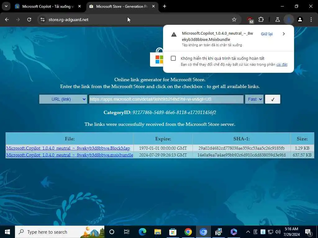Image resolution: width=318 pixels, height=238 pixels.
Task: Launch Microsoft Edge from taskbar
Action: pyautogui.click(x=142, y=232)
